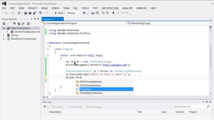Open the Start button dropdown arrow
214x120 pixels.
pyautogui.click(x=65, y=13)
